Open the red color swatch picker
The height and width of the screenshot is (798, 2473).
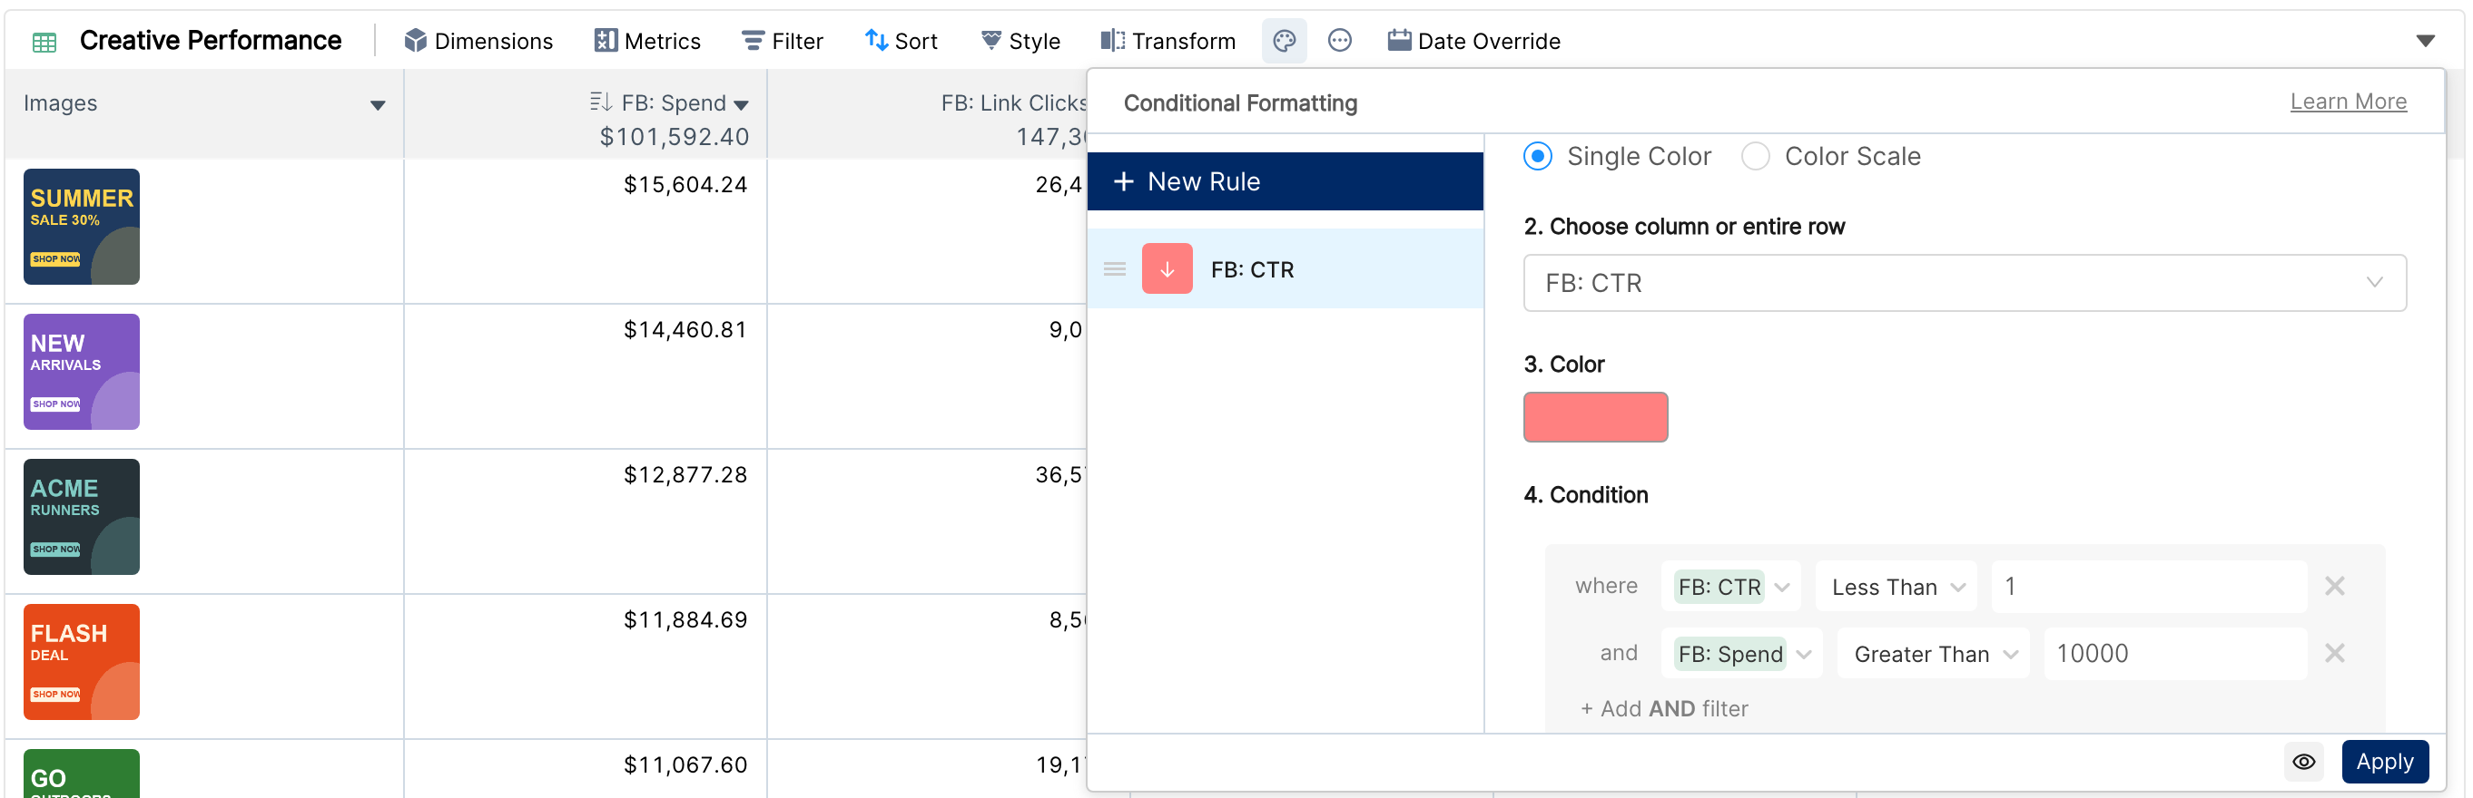1594,417
